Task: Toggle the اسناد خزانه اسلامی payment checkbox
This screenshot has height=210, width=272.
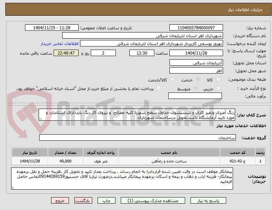Action: (x=158, y=88)
